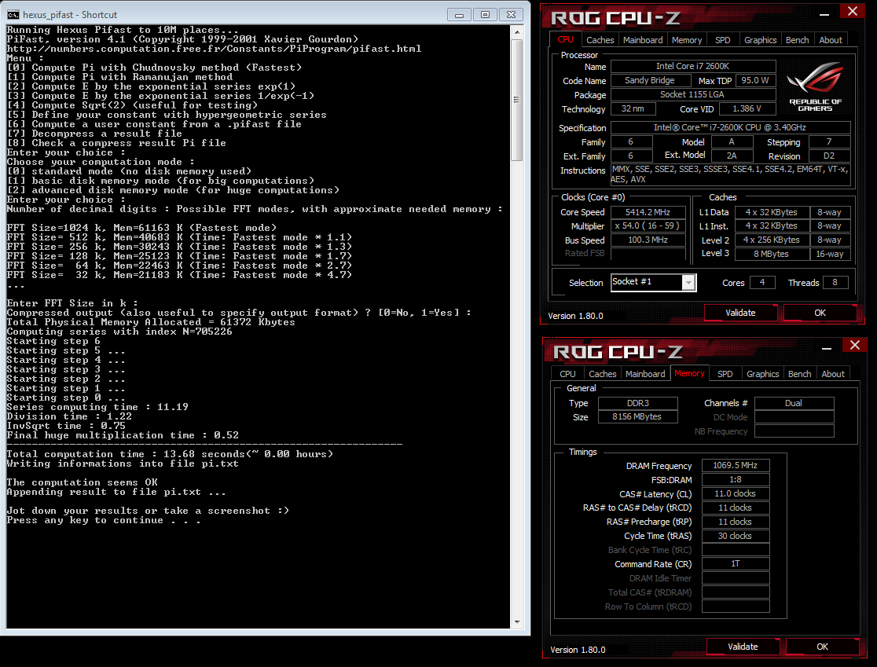Open Graphics tab in top CPU-Z window
This screenshot has width=877, height=667.
click(760, 40)
